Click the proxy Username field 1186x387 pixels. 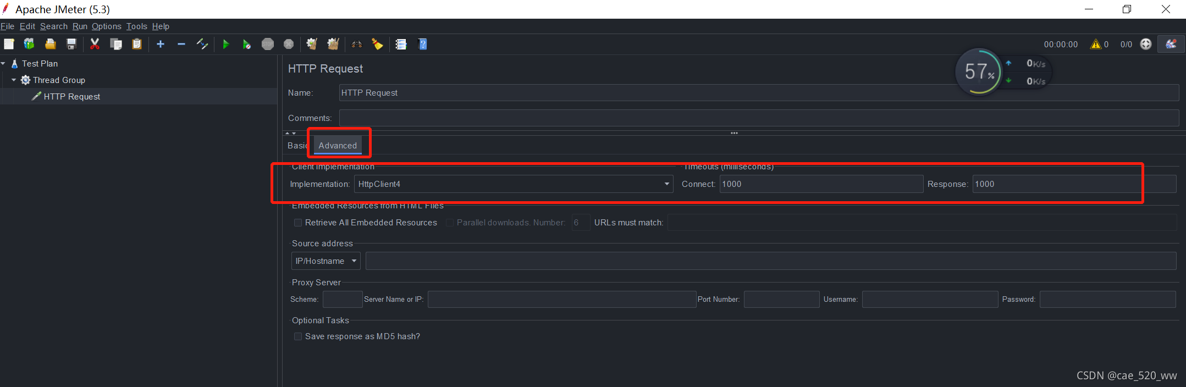930,300
